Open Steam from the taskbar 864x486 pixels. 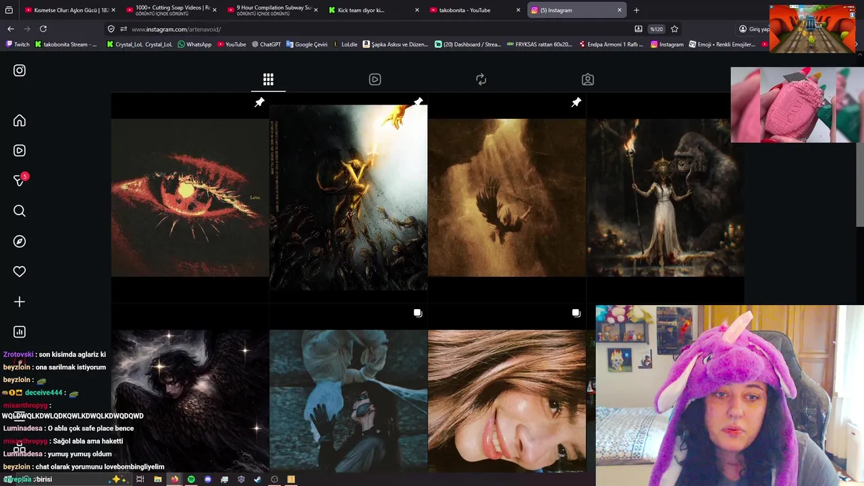click(x=257, y=479)
